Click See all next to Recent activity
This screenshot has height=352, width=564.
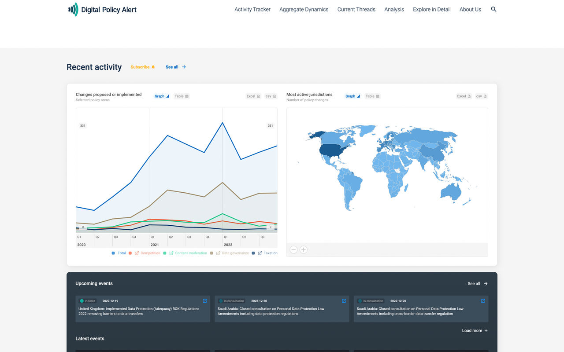(176, 67)
